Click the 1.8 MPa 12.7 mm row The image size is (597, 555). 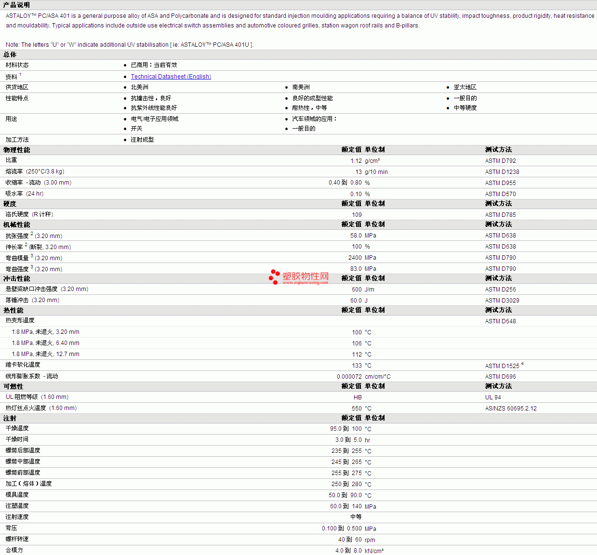[298, 354]
